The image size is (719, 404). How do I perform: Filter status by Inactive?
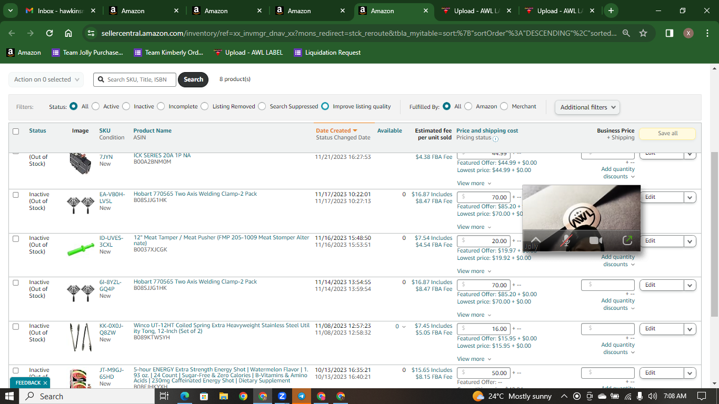[x=126, y=106]
